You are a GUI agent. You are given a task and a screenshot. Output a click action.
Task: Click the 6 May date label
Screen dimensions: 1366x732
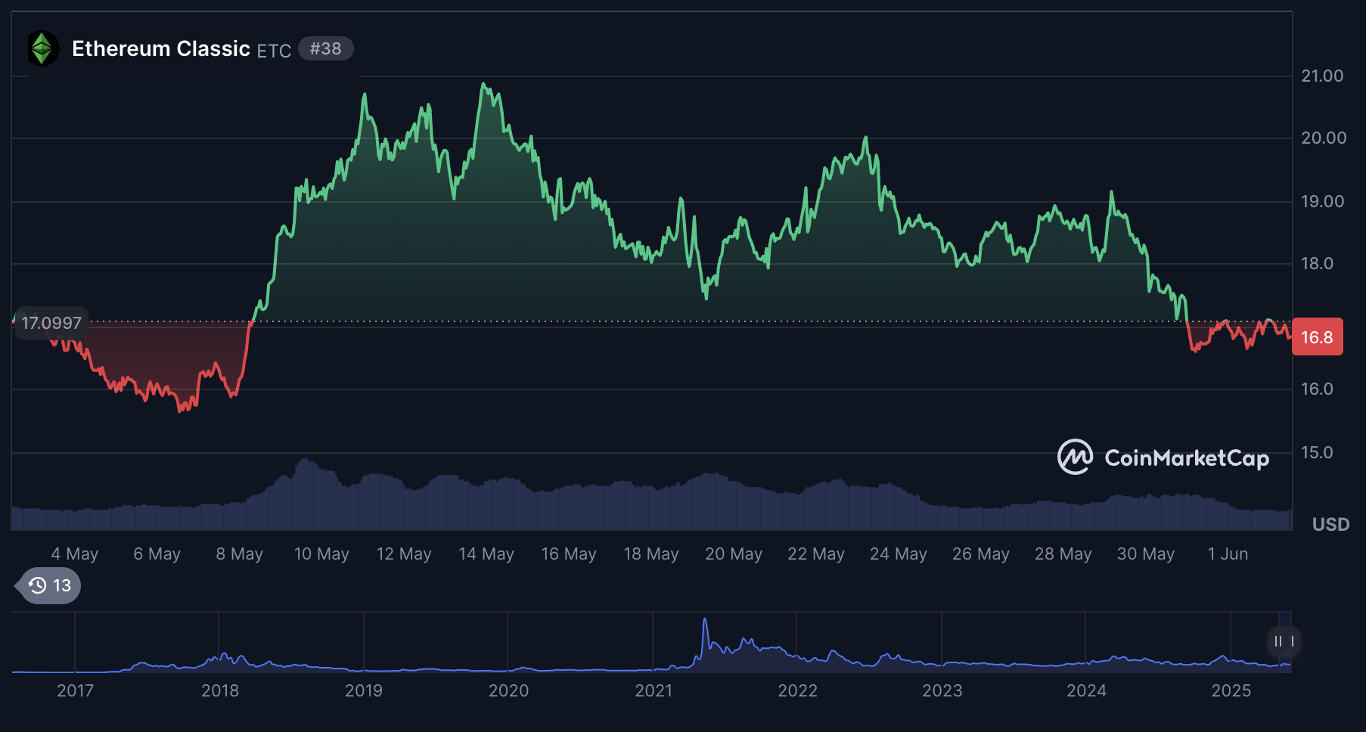[157, 554]
